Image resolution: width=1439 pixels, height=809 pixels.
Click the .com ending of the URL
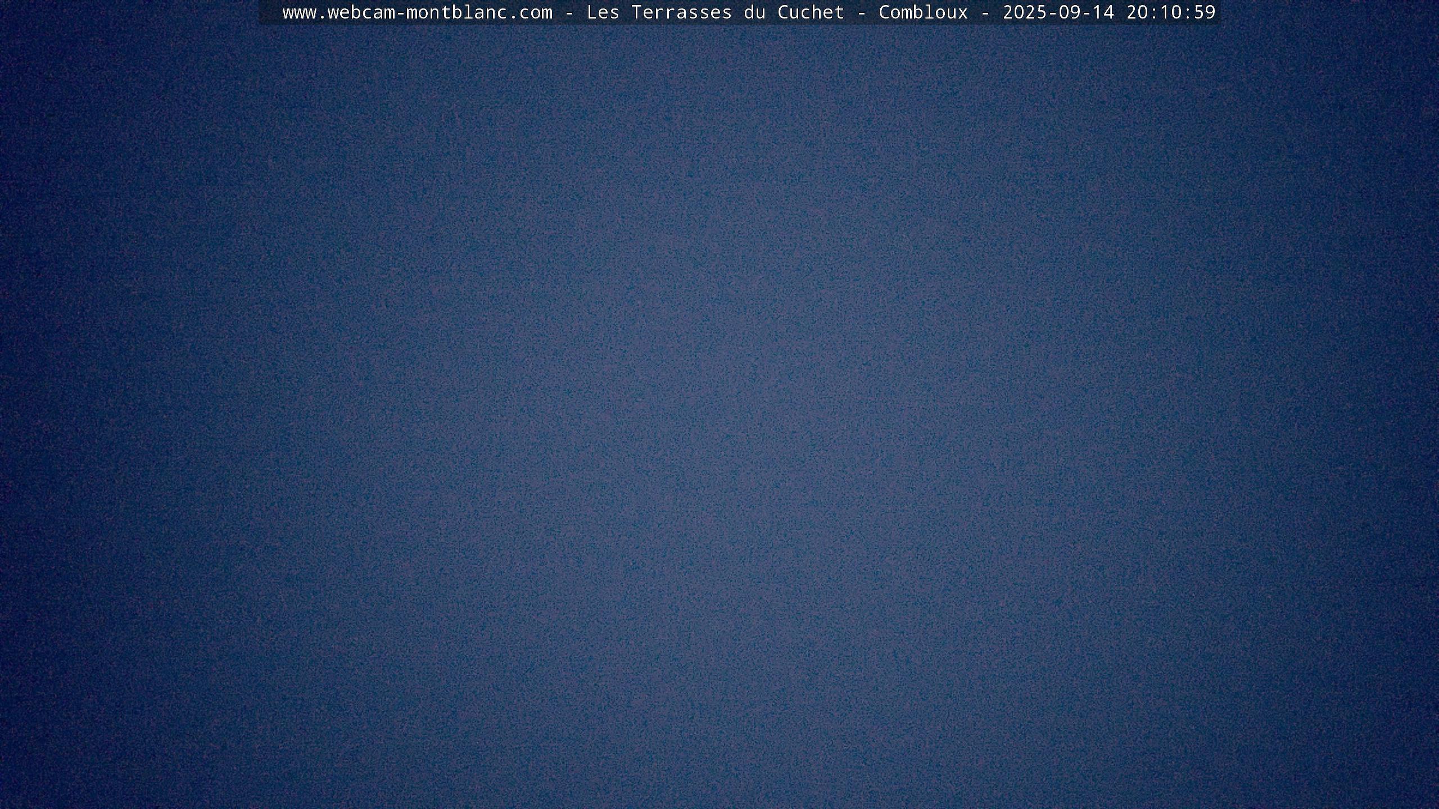pyautogui.click(x=530, y=12)
